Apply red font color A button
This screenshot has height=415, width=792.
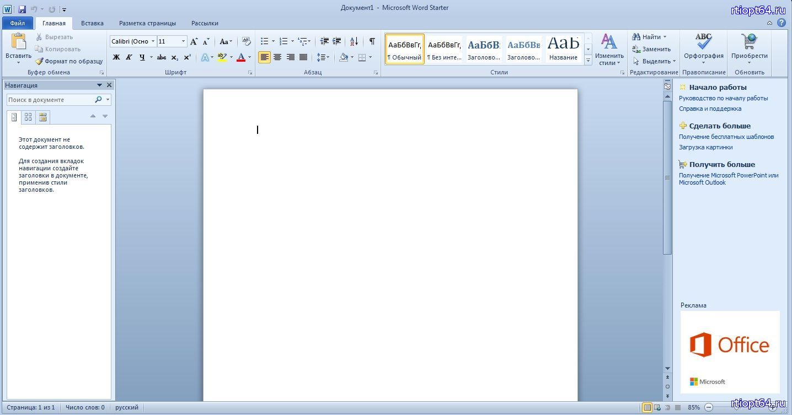click(x=240, y=57)
